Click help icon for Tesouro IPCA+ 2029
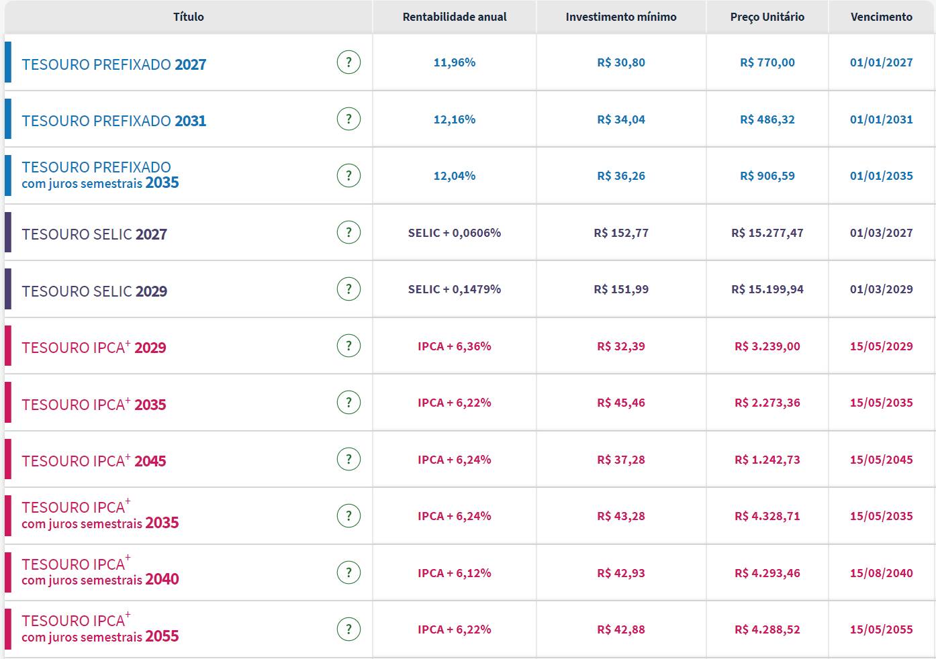The width and height of the screenshot is (936, 659). [348, 346]
